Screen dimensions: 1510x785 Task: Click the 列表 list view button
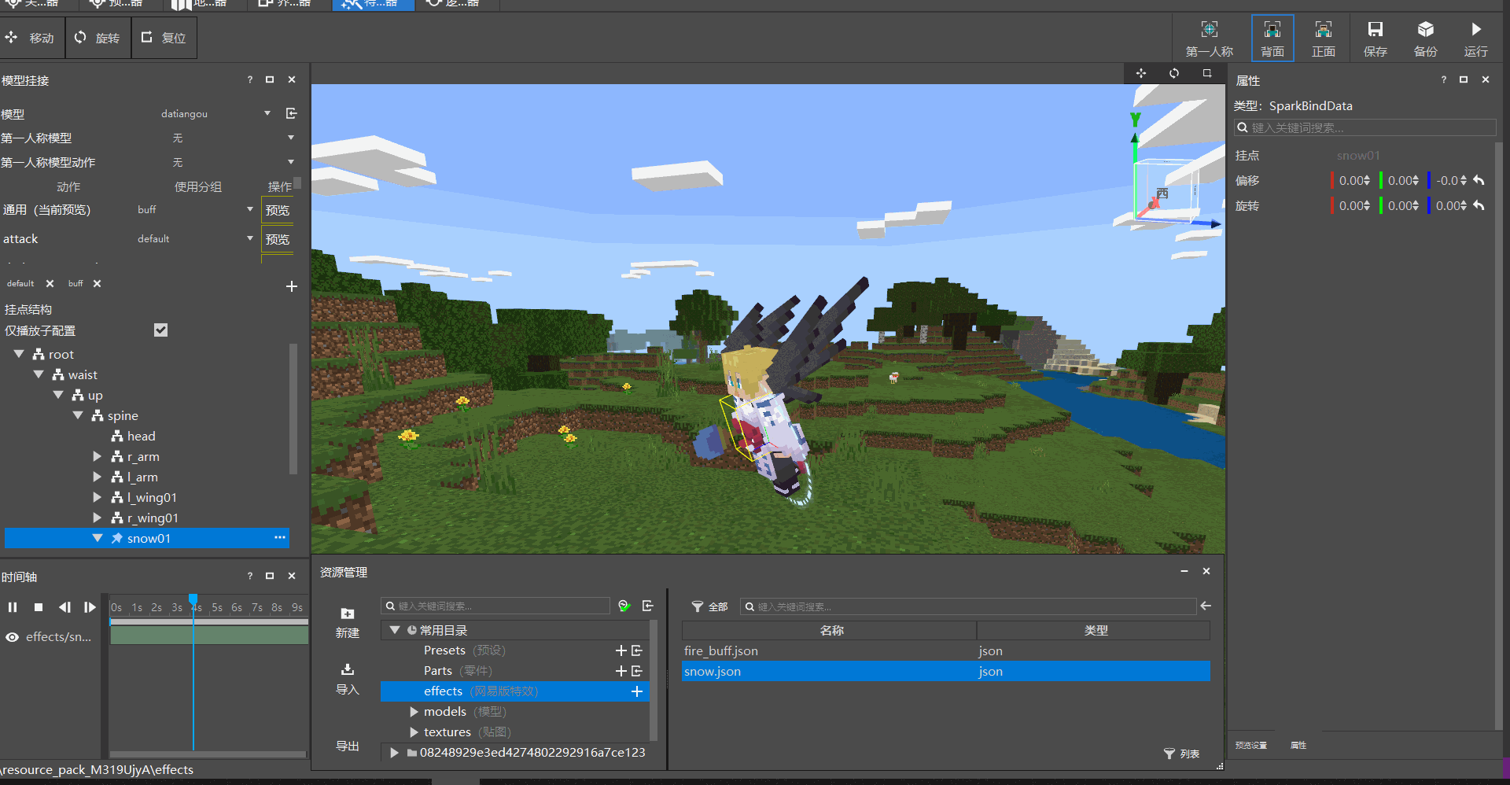[x=1182, y=754]
